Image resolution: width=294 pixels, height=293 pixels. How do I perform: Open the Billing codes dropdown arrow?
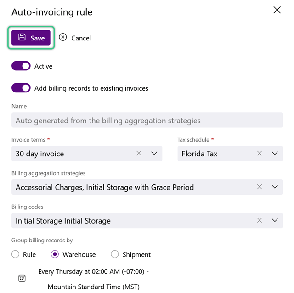[x=275, y=220]
